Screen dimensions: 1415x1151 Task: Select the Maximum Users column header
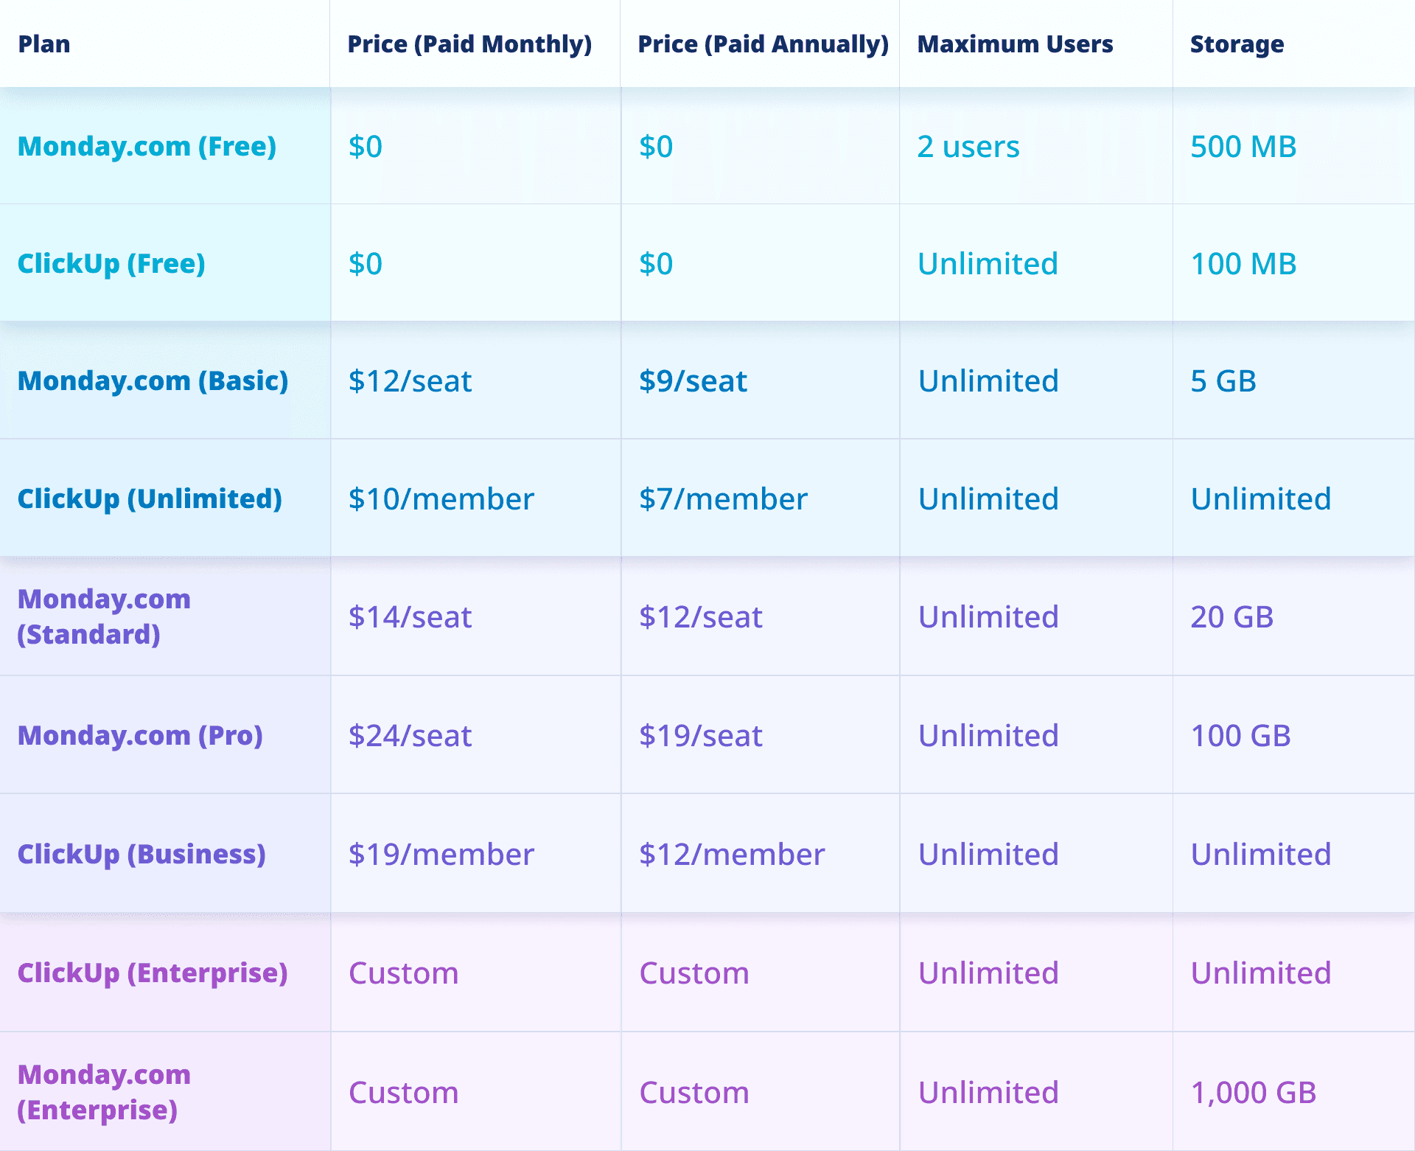coord(1015,44)
